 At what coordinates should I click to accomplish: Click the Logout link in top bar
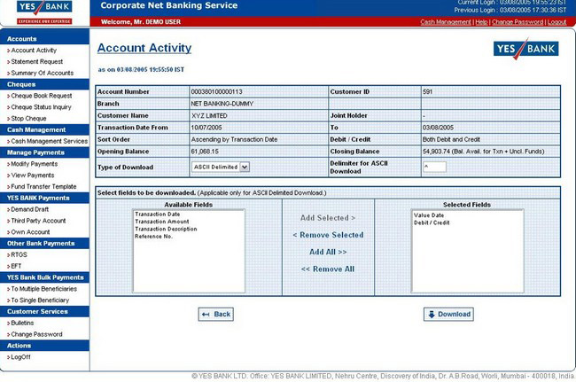pos(557,22)
